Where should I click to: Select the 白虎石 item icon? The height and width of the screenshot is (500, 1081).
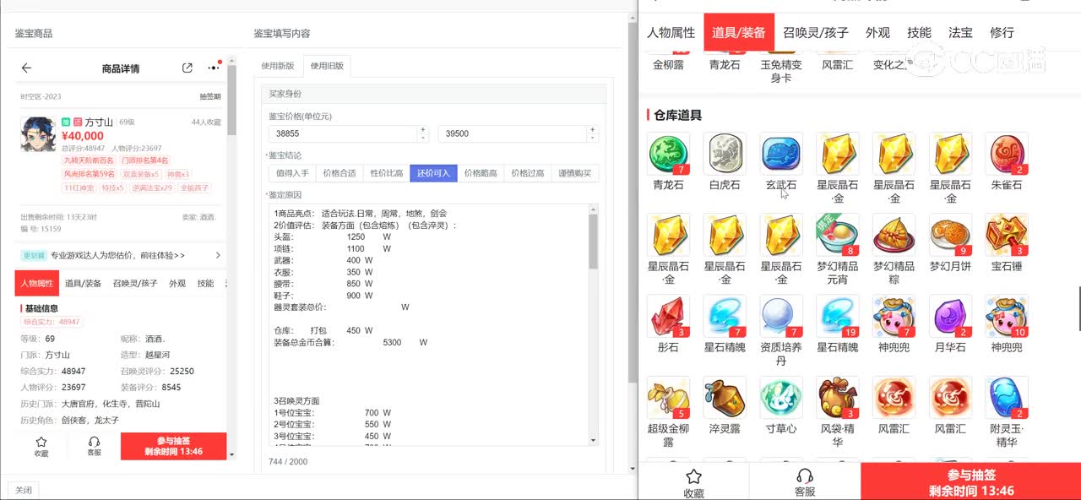pyautogui.click(x=725, y=154)
